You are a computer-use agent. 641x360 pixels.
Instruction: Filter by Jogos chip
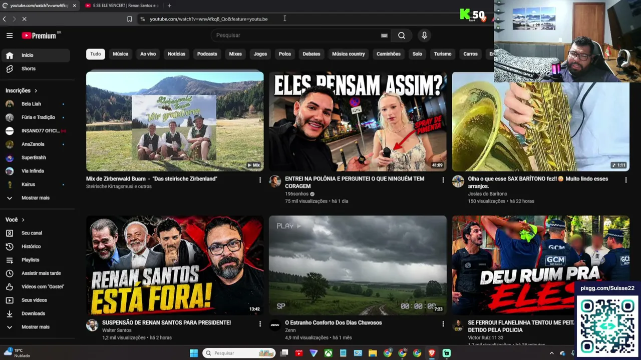click(260, 54)
